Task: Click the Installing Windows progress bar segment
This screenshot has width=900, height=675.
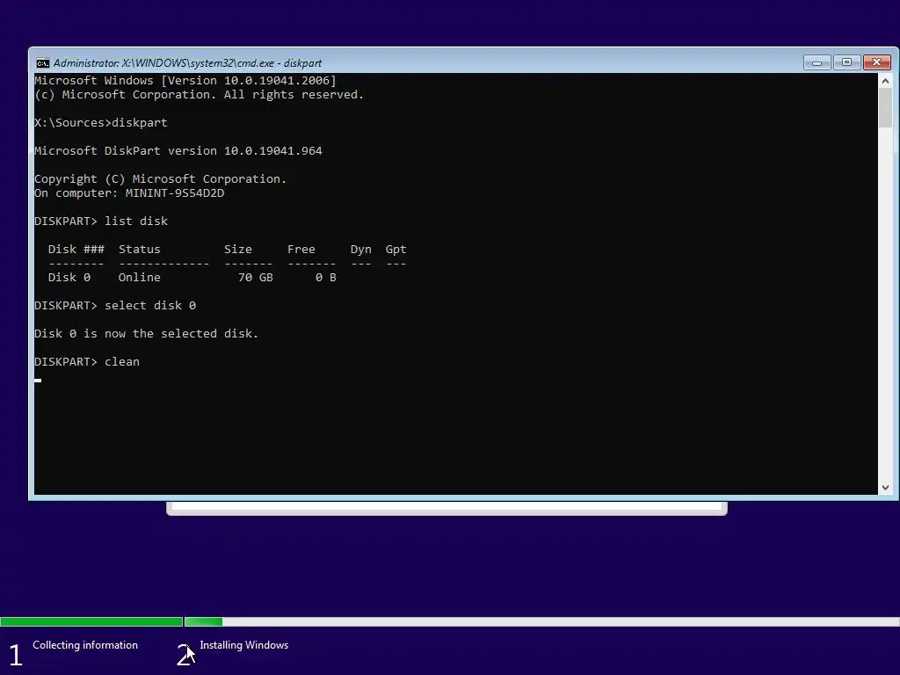Action: (541, 621)
